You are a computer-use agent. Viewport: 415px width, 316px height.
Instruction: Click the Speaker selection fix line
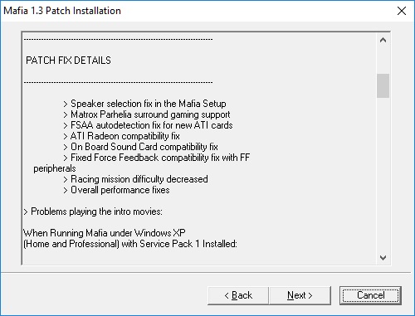[144, 104]
